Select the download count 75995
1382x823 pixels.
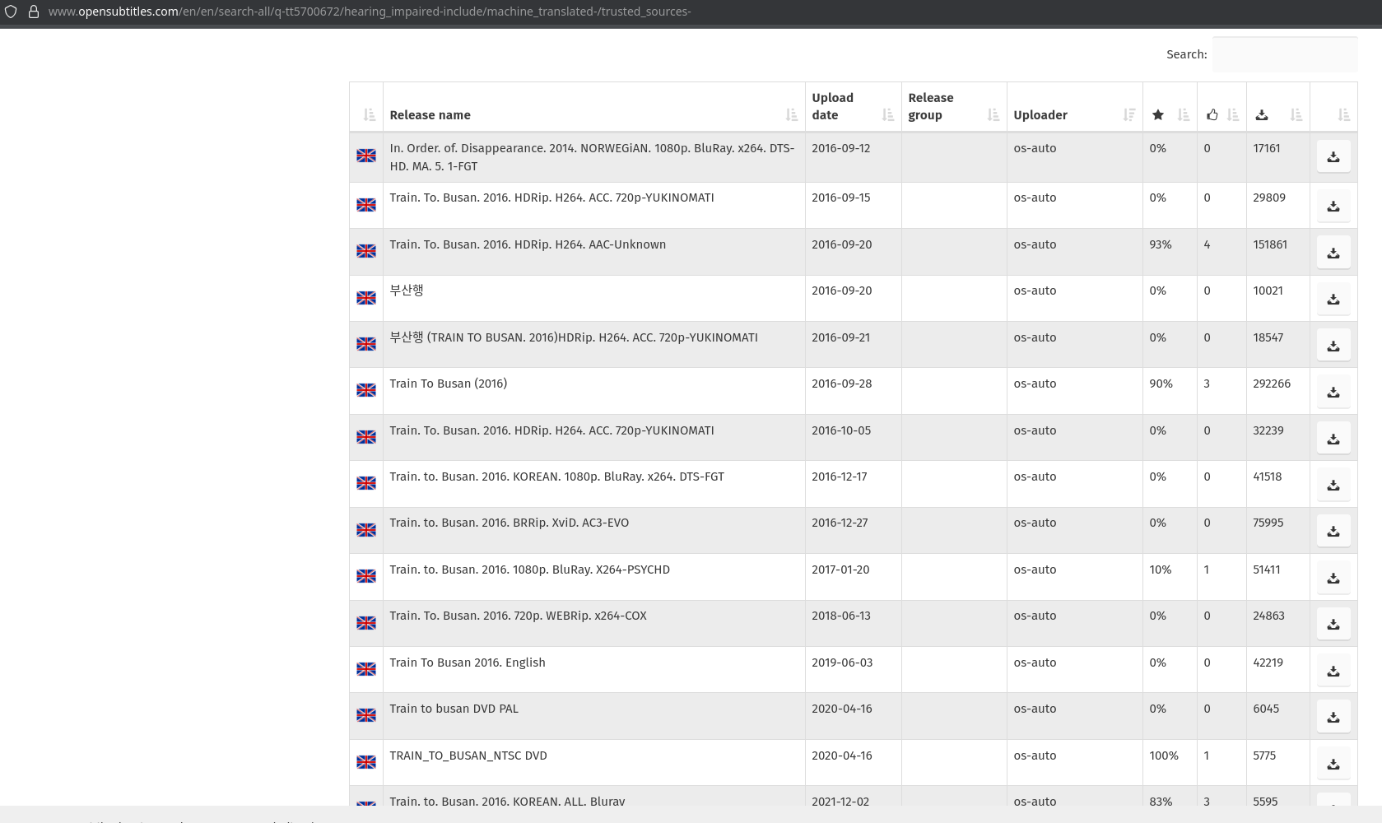click(1268, 523)
